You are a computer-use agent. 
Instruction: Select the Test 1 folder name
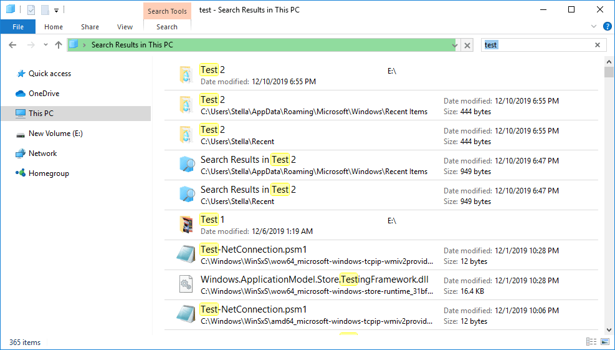(212, 220)
